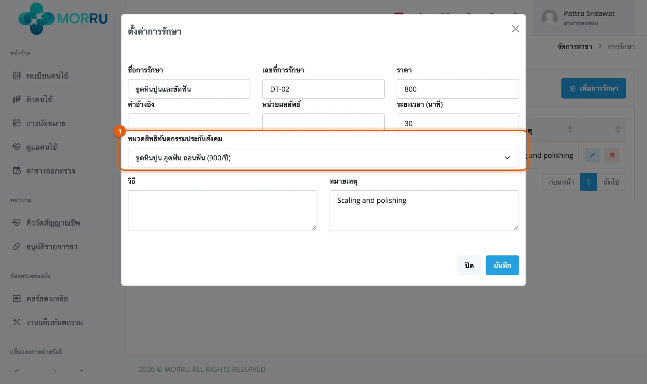The width and height of the screenshot is (647, 384).
Task: Click the หมายเหตุ text area with Scaling and polishing
Action: (424, 210)
